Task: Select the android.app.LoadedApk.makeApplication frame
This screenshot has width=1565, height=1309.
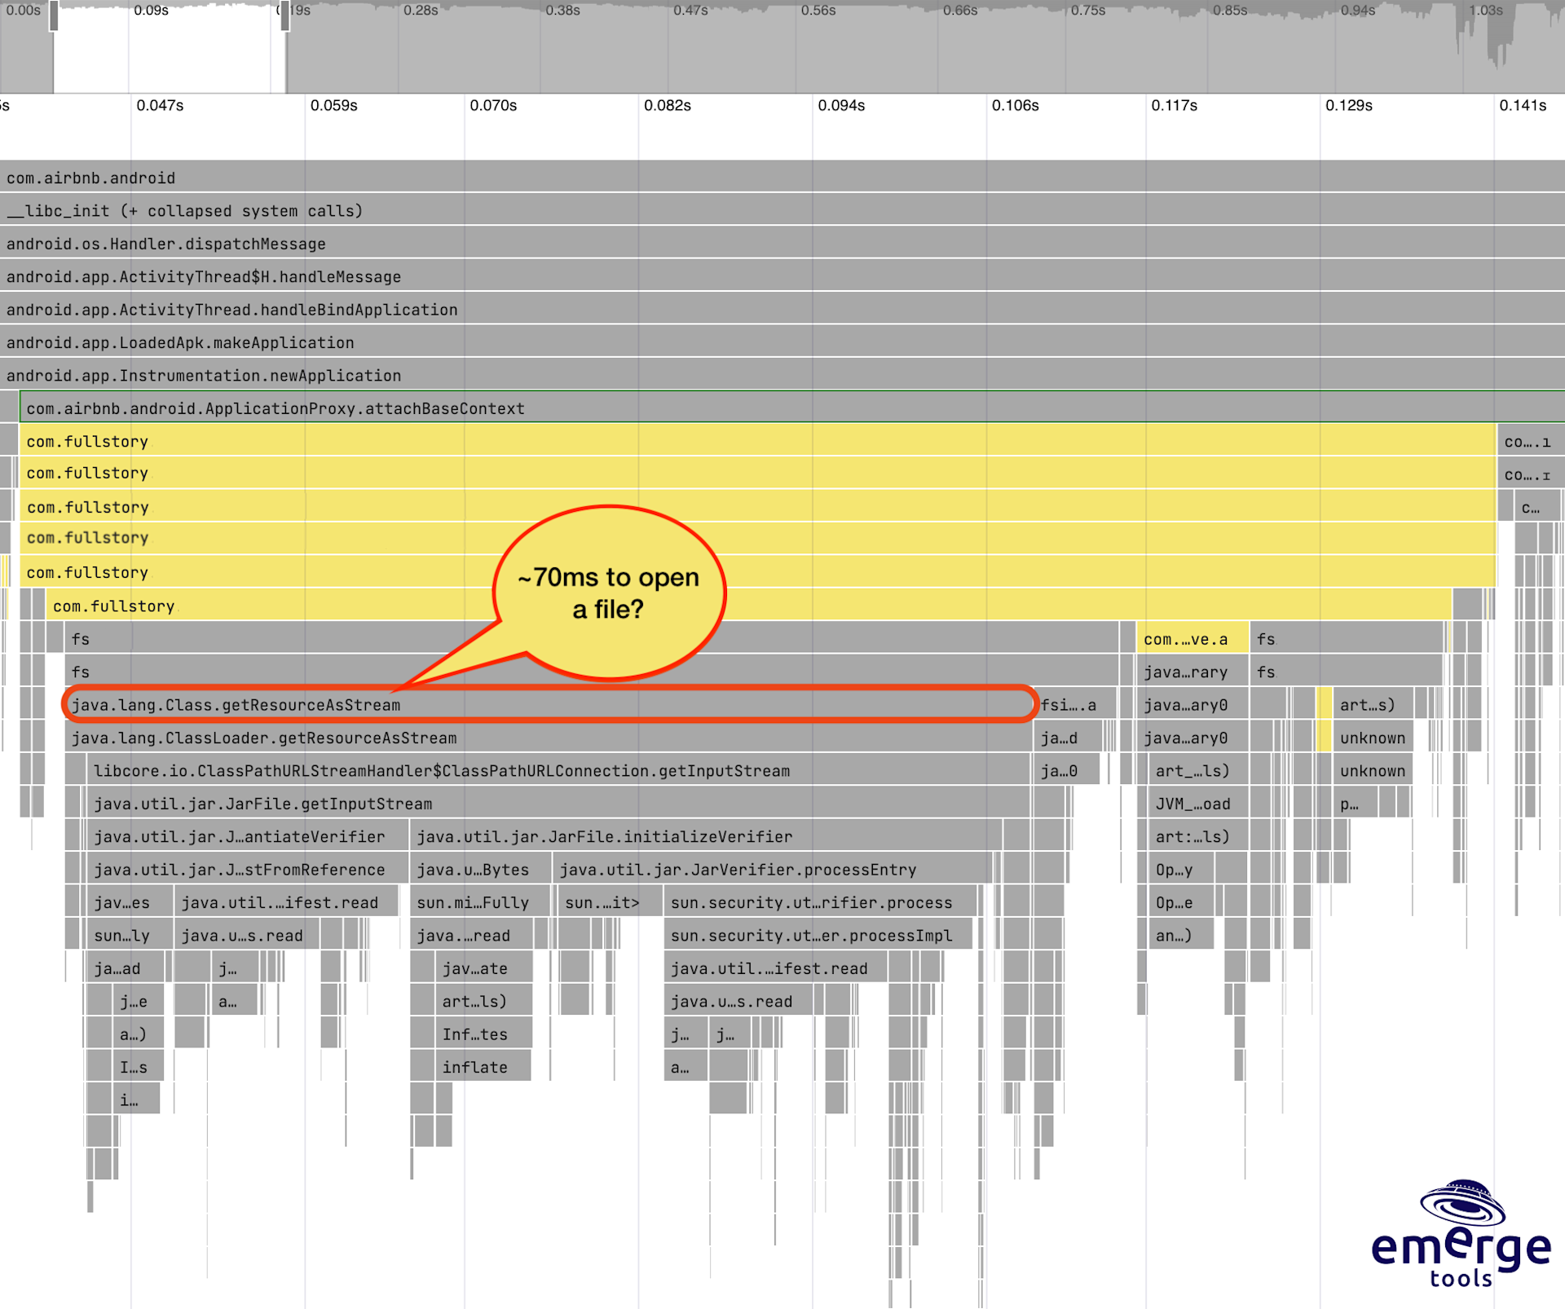Action: pos(179,342)
